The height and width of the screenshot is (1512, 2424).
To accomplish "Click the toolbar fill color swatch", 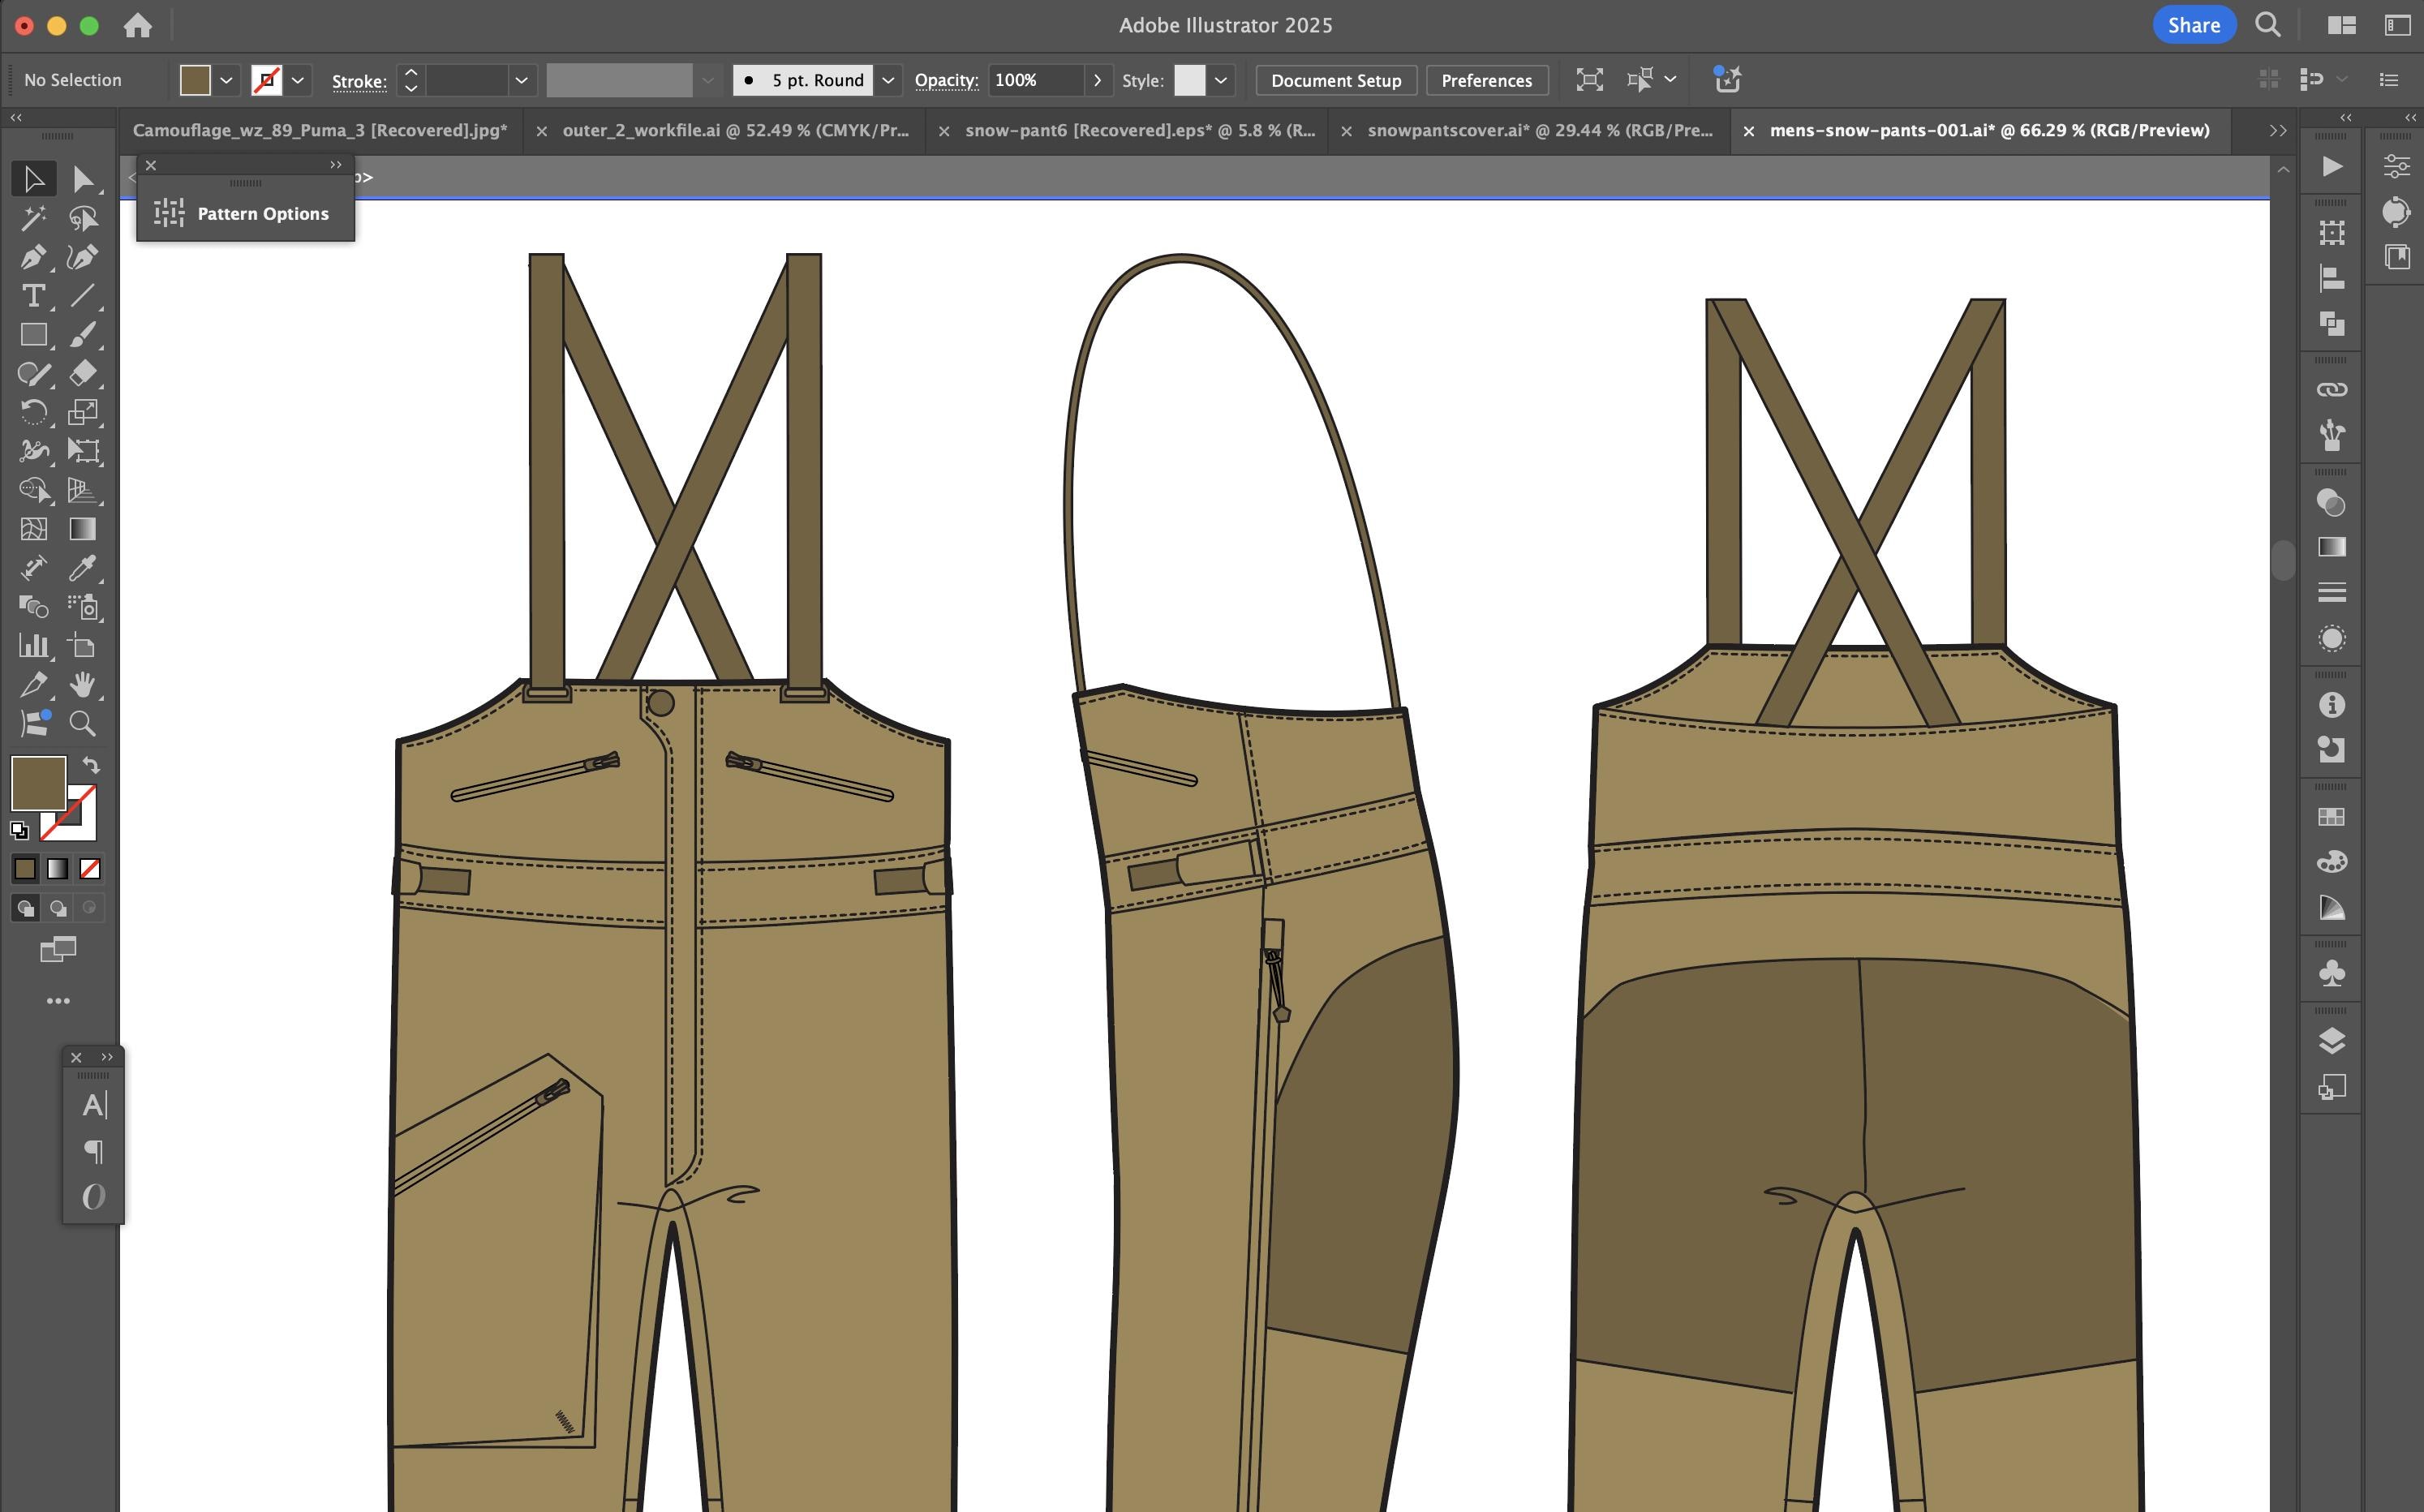I will (x=39, y=782).
